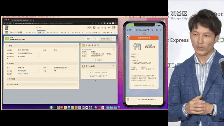Open the スポット tab dropdown chevron
This screenshot has width=224, height=126.
coord(68,32)
